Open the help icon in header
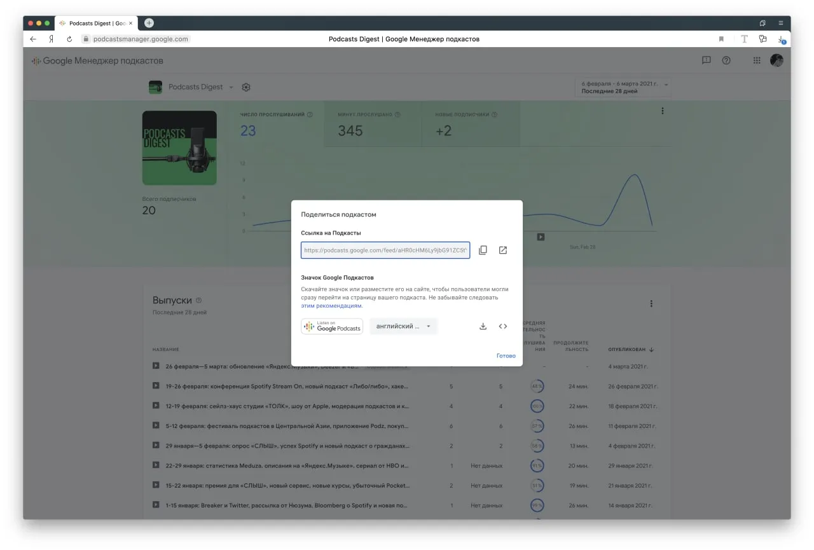Screen dimensions: 814x550 (x=726, y=60)
